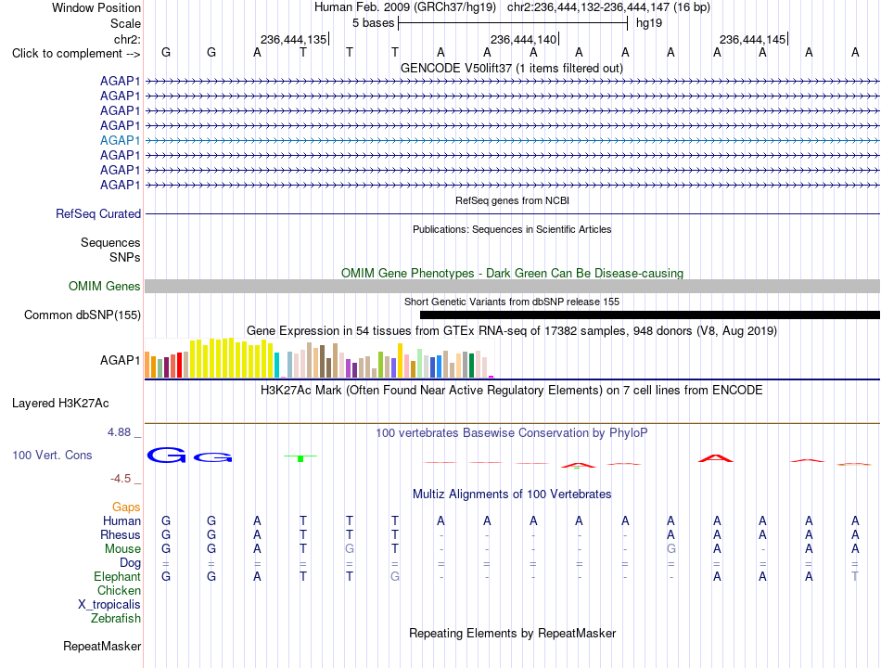Click the dark green bar in the GTEx chart
Screen dimensions: 881x668
point(471,365)
